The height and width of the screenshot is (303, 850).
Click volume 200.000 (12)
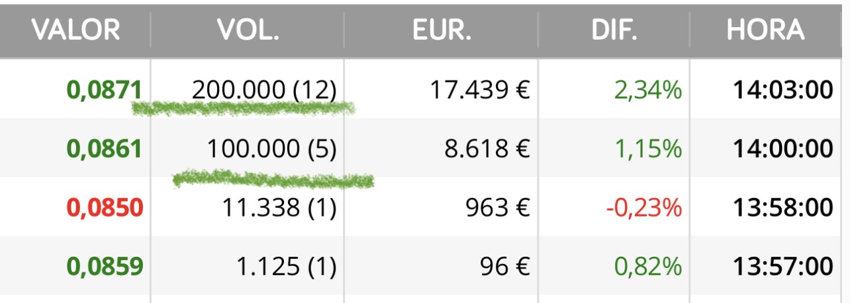pos(264,90)
